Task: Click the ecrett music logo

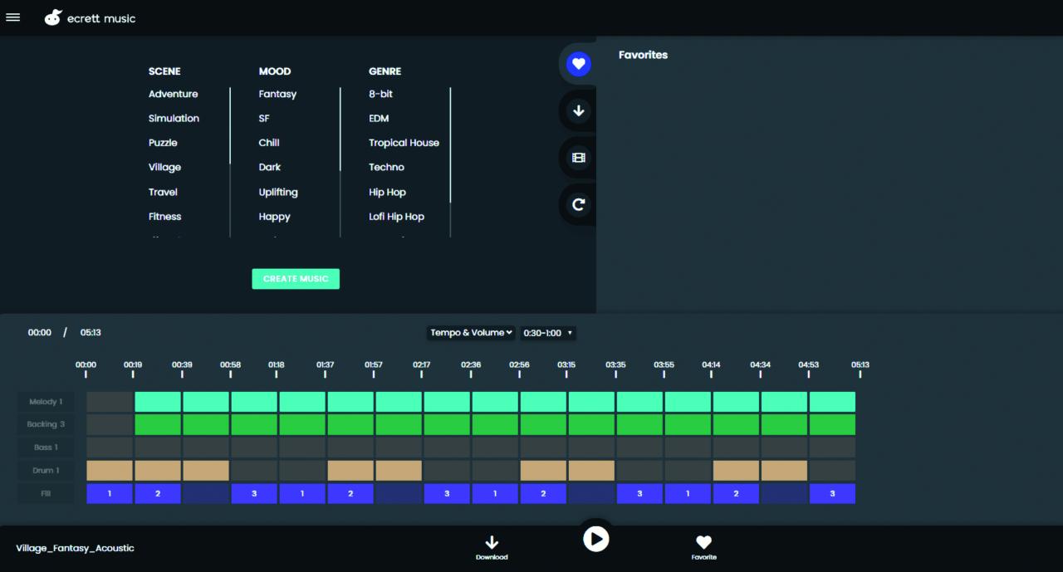Action: pyautogui.click(x=90, y=17)
